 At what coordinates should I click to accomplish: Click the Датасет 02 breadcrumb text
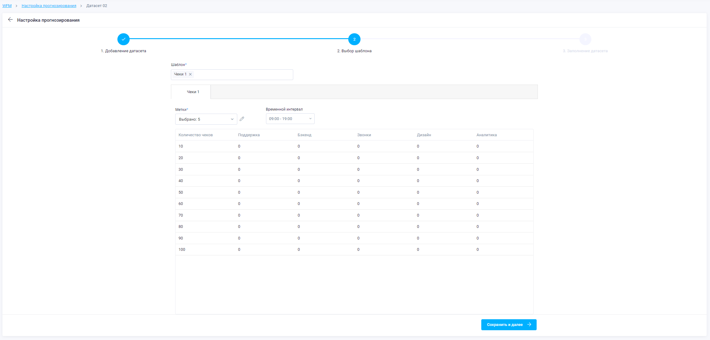[97, 6]
